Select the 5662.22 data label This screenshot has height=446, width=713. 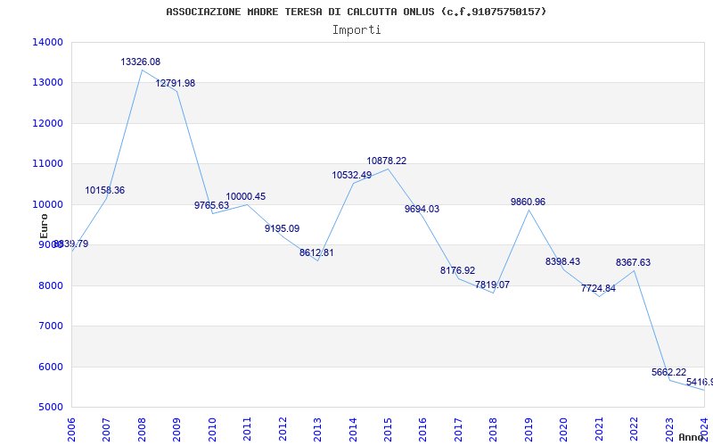[669, 372]
